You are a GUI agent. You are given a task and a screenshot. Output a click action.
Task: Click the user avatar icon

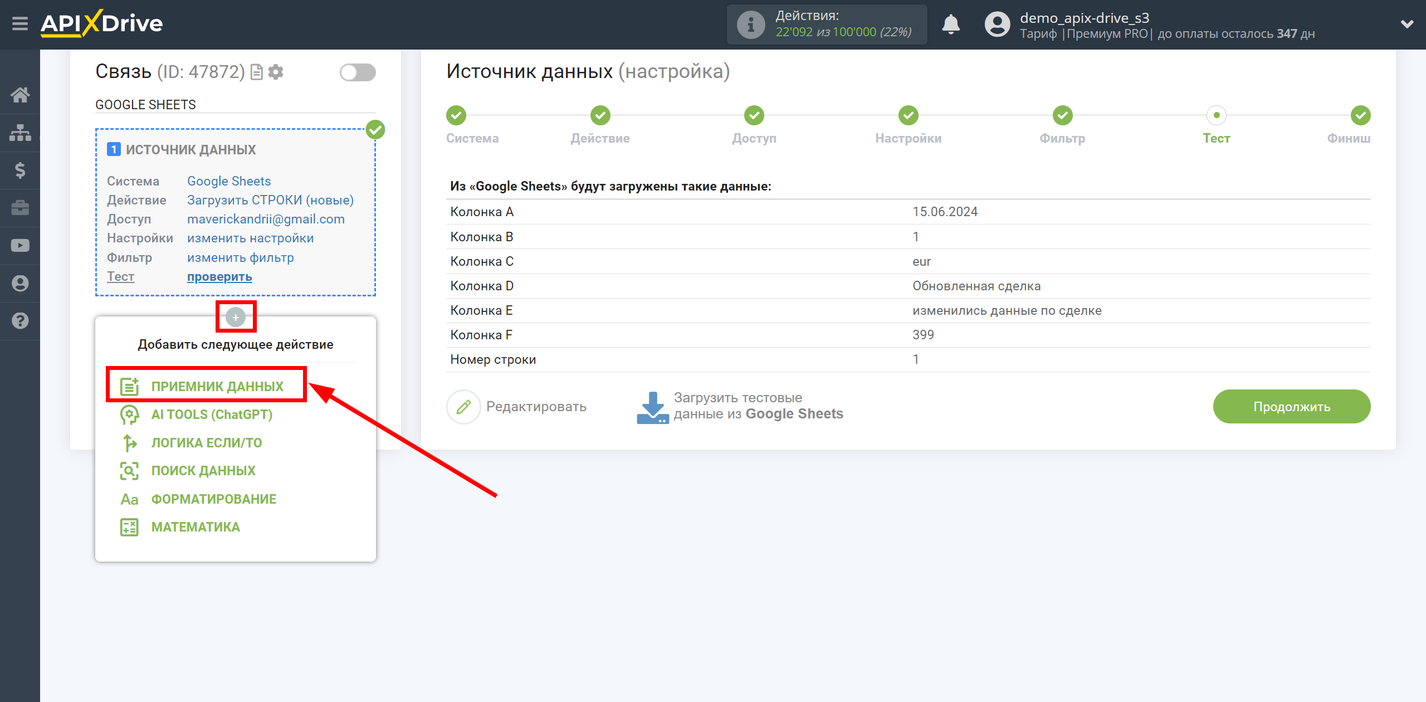pos(997,25)
